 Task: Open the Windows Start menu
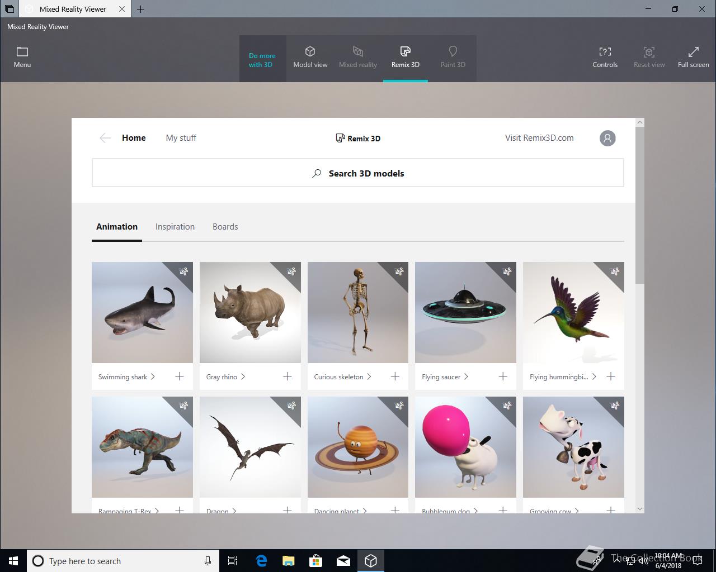click(13, 561)
